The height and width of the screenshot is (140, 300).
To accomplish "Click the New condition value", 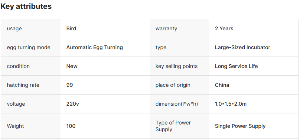I will click(x=72, y=66).
